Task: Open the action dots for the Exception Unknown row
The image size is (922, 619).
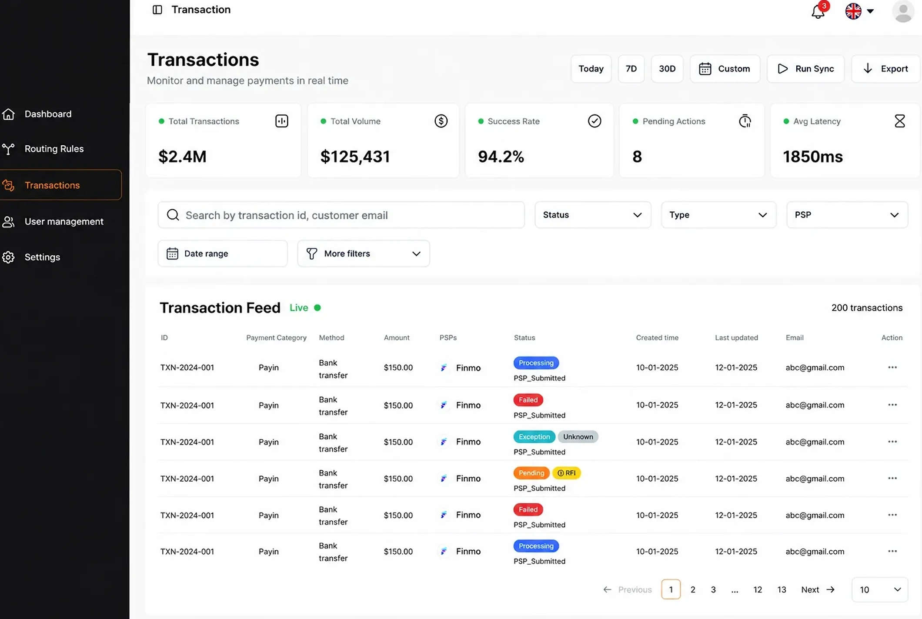Action: click(892, 442)
